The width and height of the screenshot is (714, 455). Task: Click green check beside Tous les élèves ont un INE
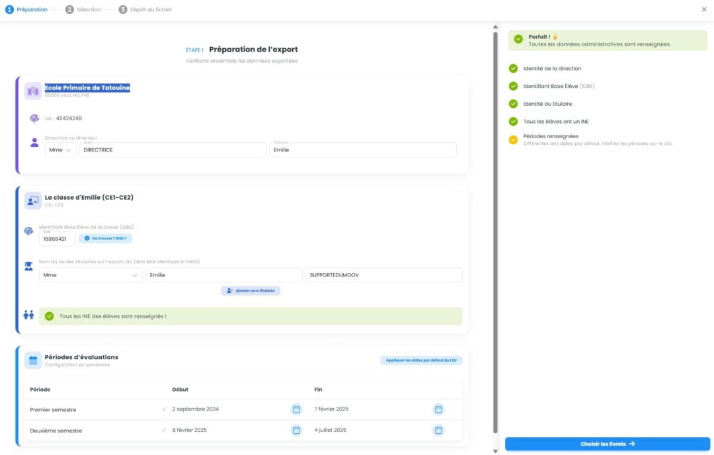(x=513, y=122)
